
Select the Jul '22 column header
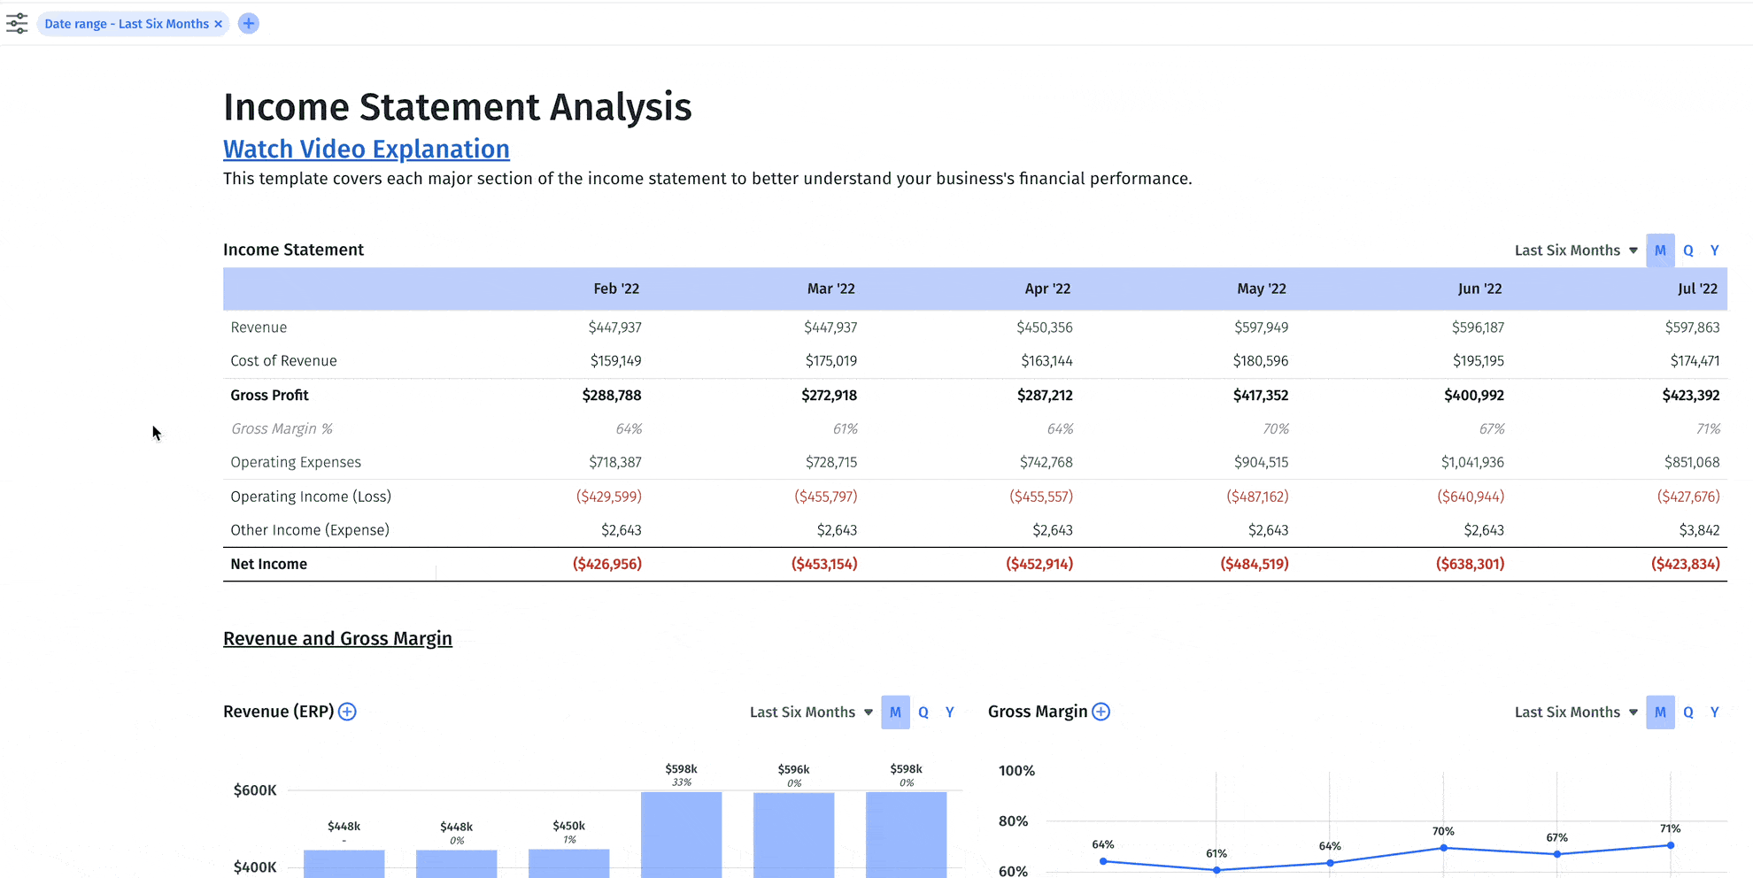tap(1697, 289)
